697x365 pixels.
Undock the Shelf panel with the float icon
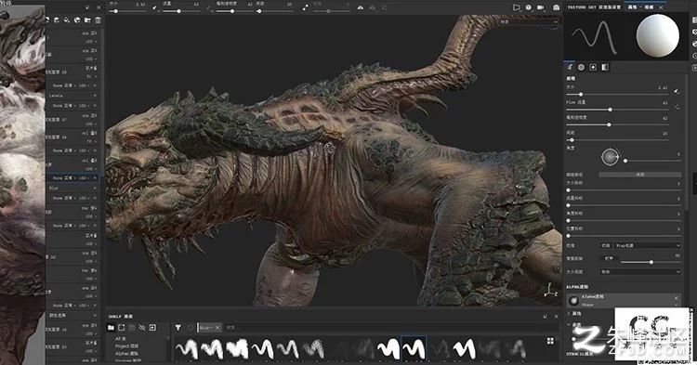click(546, 316)
